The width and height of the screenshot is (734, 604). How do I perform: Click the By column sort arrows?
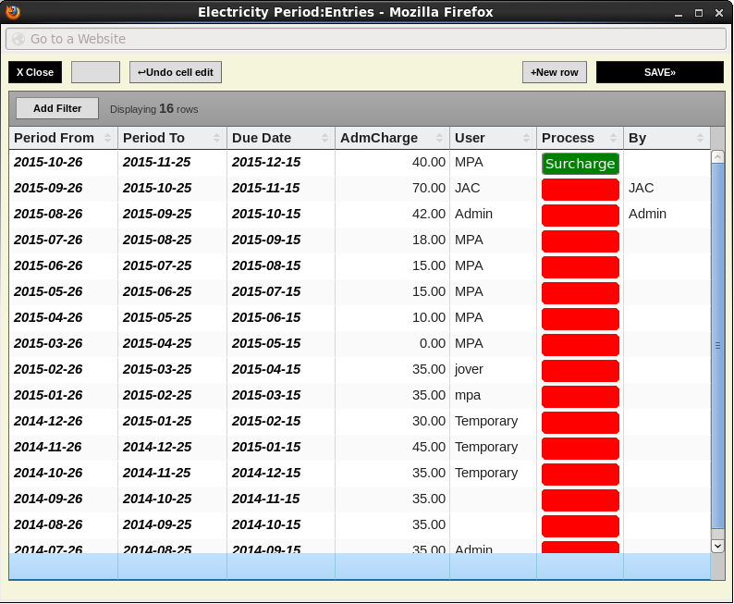(x=701, y=138)
